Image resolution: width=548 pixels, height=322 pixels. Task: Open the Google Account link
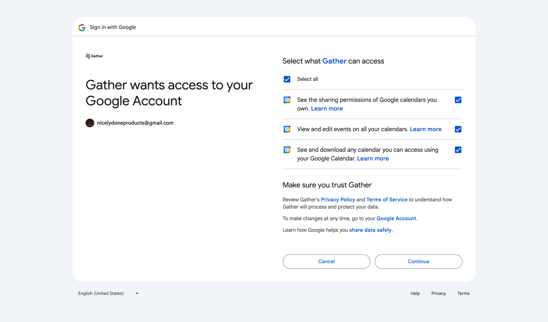pyautogui.click(x=396, y=218)
